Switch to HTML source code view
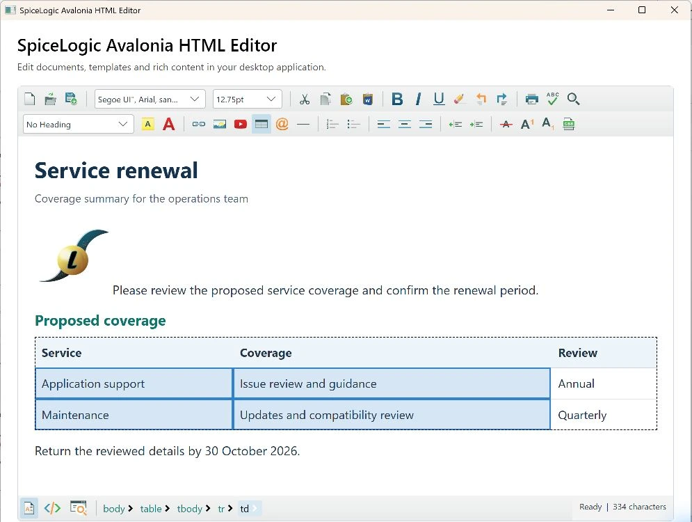This screenshot has width=692, height=522. (52, 508)
